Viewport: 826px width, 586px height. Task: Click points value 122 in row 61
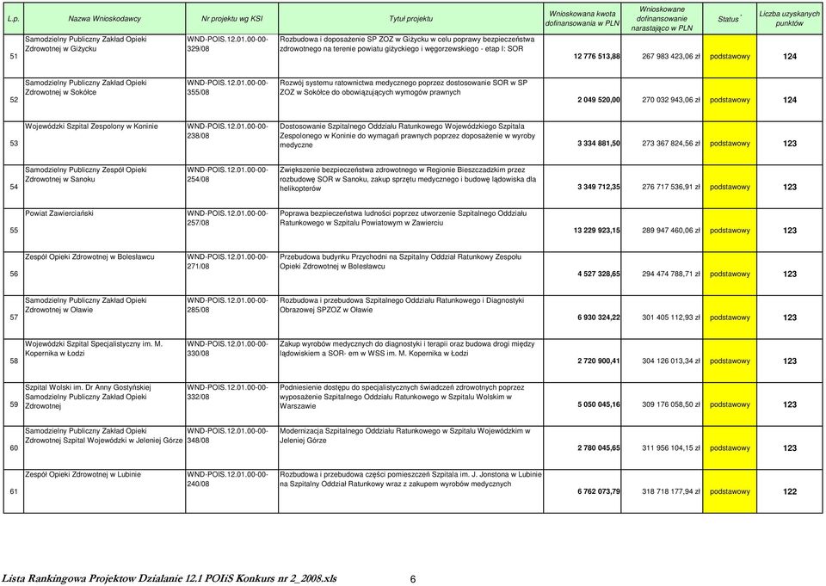[790, 491]
